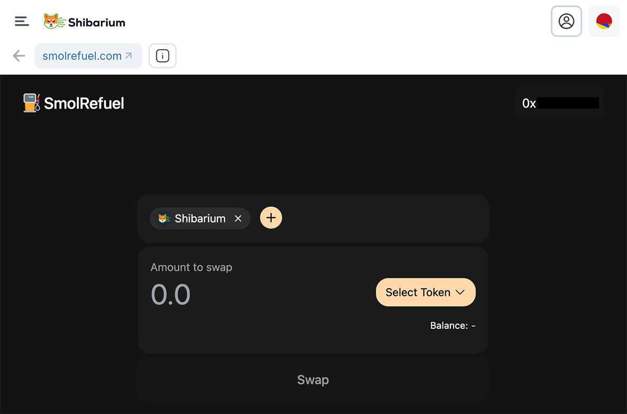Click the shiba icon inside the Shibarium chip
The width and height of the screenshot is (627, 414).
(164, 218)
